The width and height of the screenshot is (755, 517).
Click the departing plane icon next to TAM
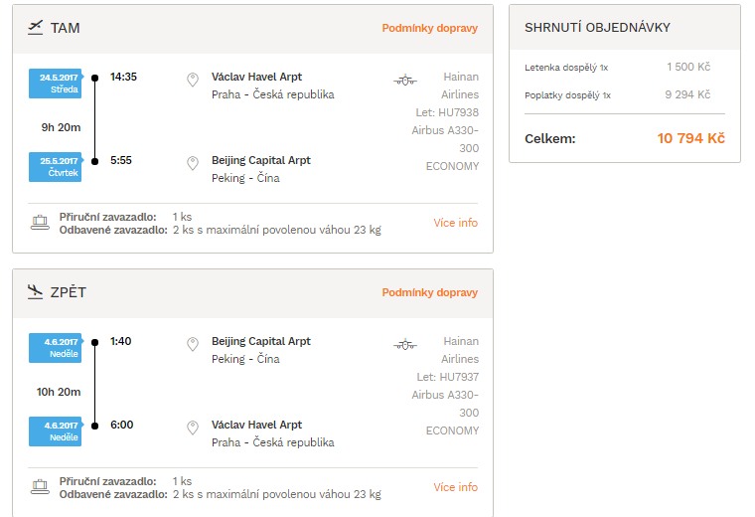click(35, 28)
